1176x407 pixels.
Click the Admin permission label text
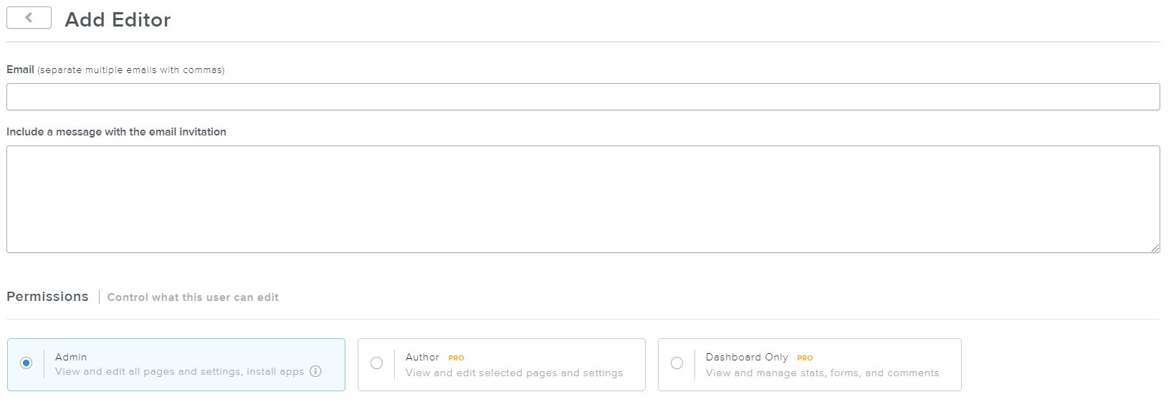[x=71, y=357]
